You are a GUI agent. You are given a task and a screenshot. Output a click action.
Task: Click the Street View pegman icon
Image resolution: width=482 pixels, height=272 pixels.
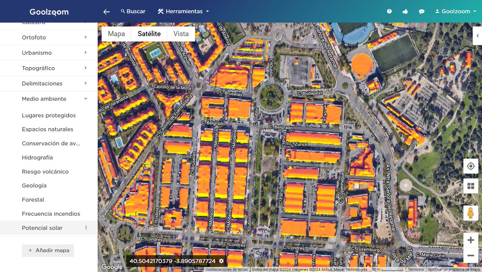pos(471,213)
